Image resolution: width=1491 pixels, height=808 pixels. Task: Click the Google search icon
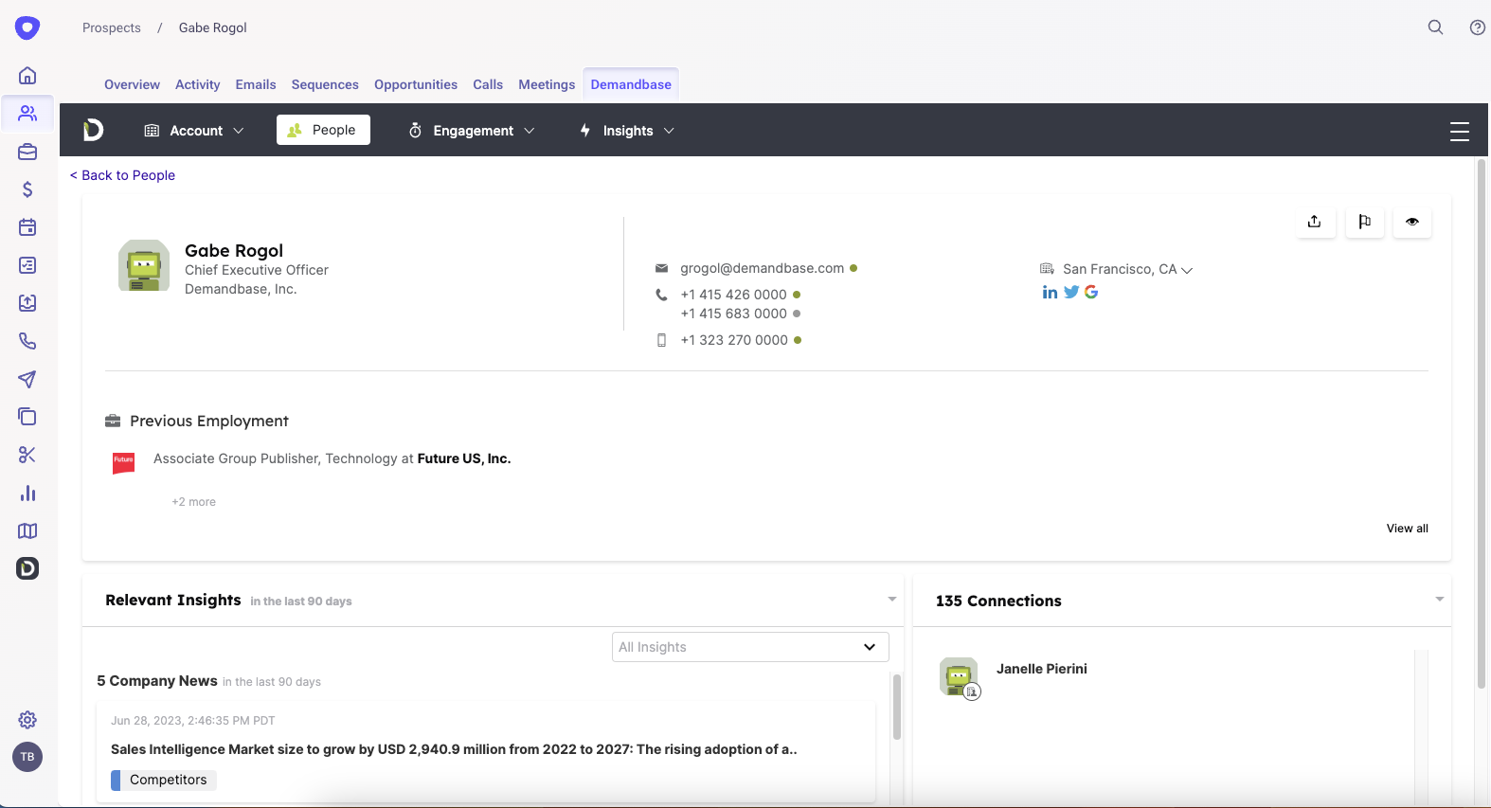[1091, 292]
